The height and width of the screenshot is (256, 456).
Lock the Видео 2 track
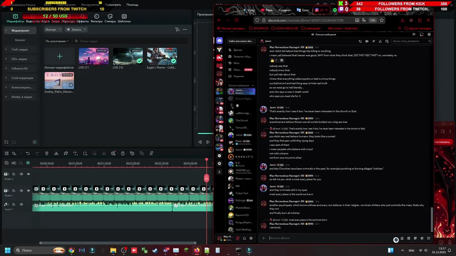pos(14,174)
